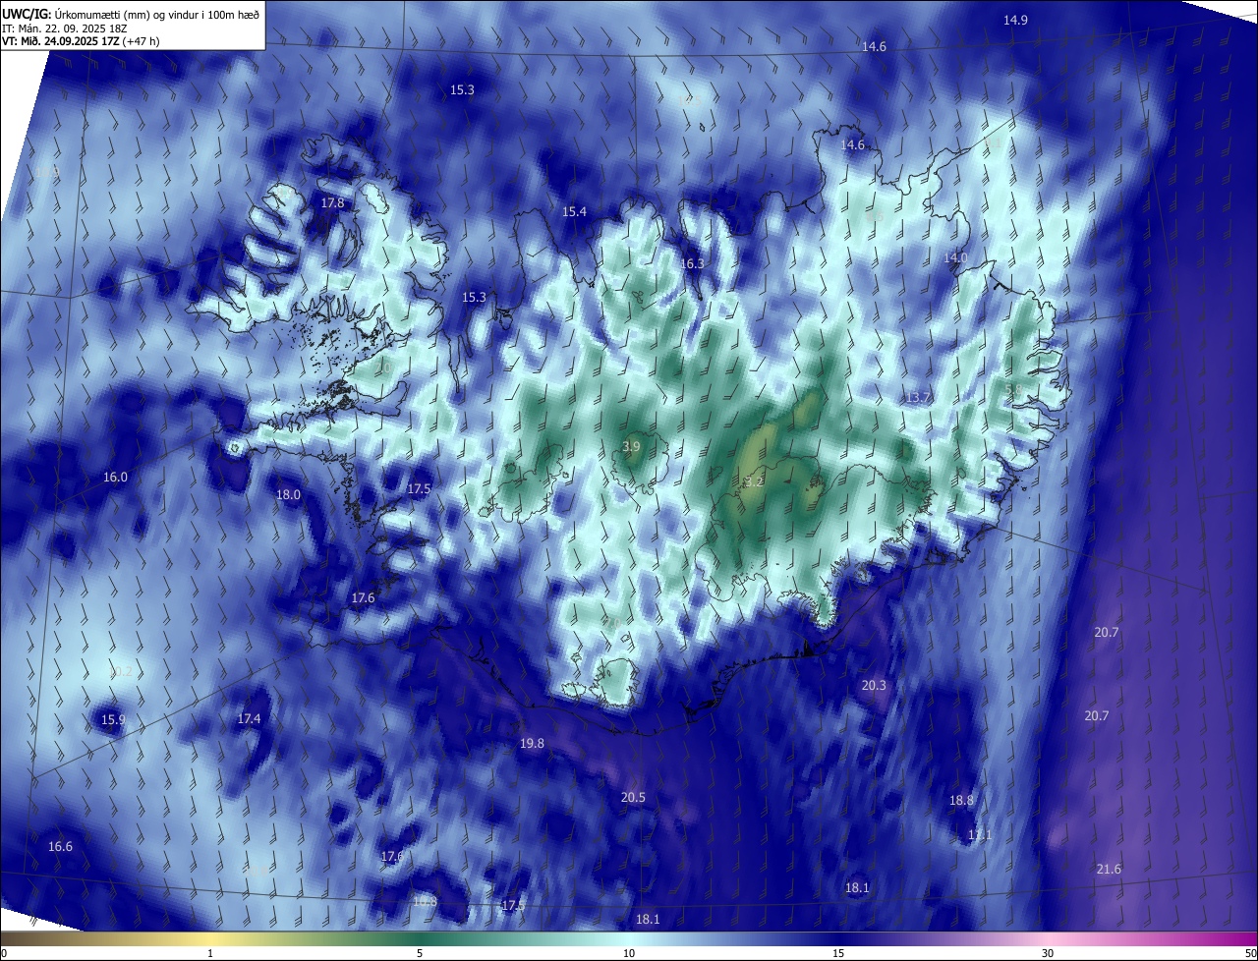The width and height of the screenshot is (1258, 961).
Task: Click the 16.6 wind value on the map
Action: click(x=60, y=847)
